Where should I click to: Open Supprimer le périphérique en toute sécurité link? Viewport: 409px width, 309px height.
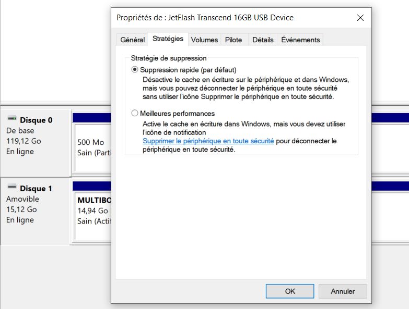coord(208,141)
